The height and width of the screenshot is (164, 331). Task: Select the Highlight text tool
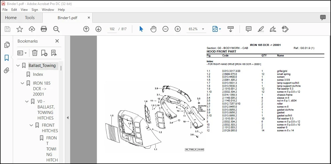click(x=261, y=29)
